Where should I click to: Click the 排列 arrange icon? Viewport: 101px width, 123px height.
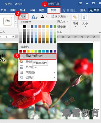click(75, 17)
